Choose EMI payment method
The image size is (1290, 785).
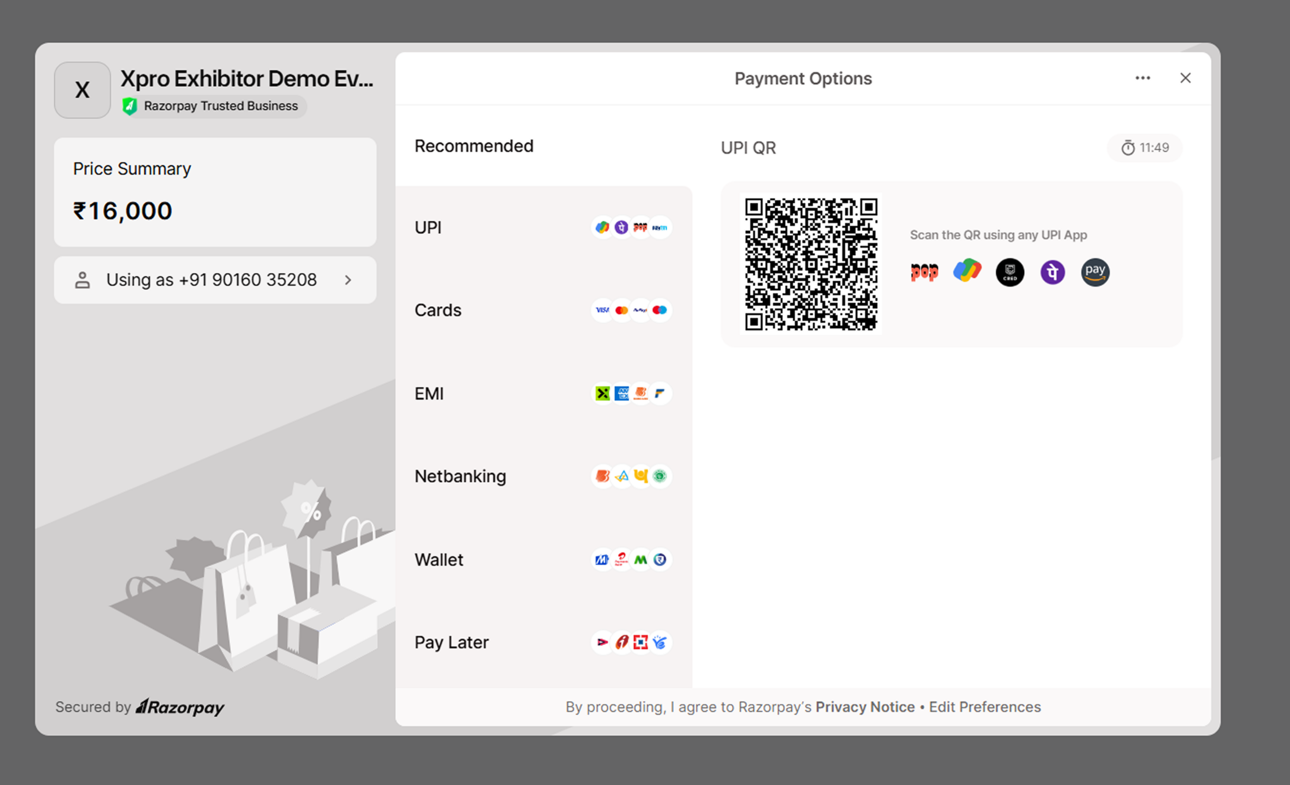(x=543, y=393)
